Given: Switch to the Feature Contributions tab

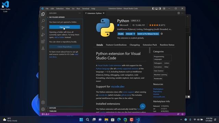Looking at the screenshot, I should pyautogui.click(x=116, y=45).
